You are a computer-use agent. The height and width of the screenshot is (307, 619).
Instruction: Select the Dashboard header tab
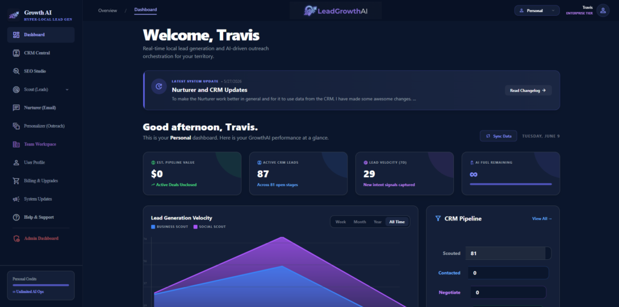coord(145,10)
